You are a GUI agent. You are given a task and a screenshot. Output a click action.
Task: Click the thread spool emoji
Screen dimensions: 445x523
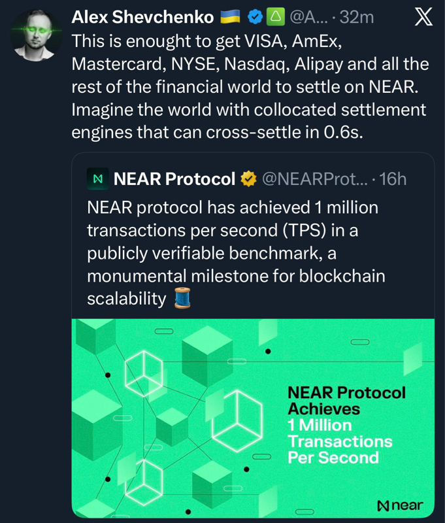[x=181, y=299]
